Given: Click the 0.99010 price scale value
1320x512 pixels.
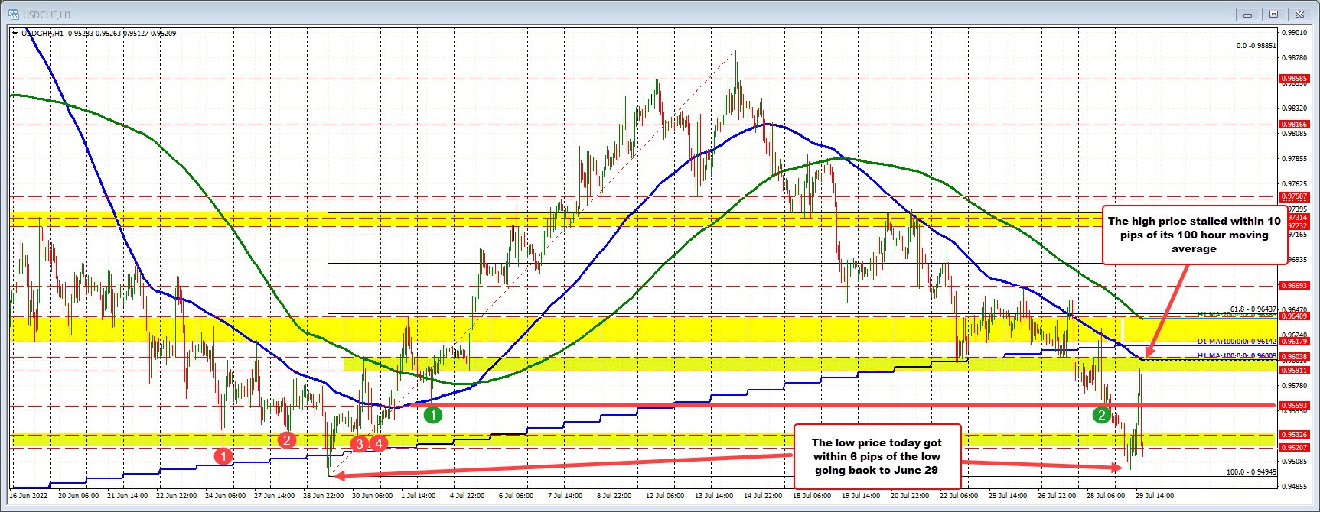Looking at the screenshot, I should click(1295, 33).
